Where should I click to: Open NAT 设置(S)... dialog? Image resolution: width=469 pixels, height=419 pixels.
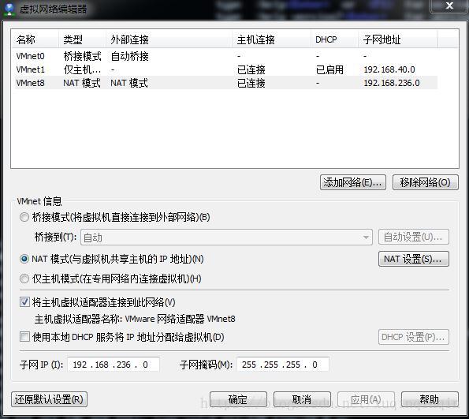(x=414, y=259)
